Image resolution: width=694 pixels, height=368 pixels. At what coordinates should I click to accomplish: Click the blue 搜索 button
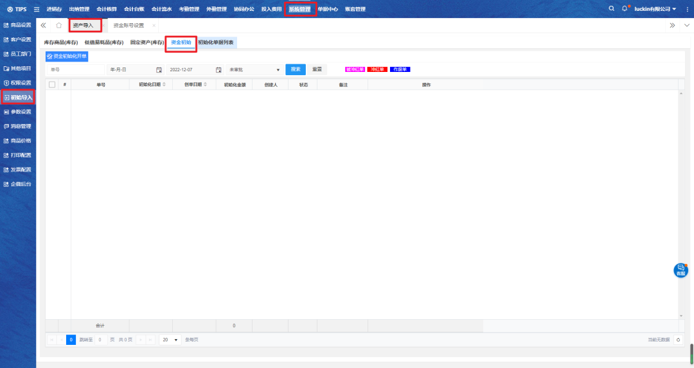tap(295, 69)
